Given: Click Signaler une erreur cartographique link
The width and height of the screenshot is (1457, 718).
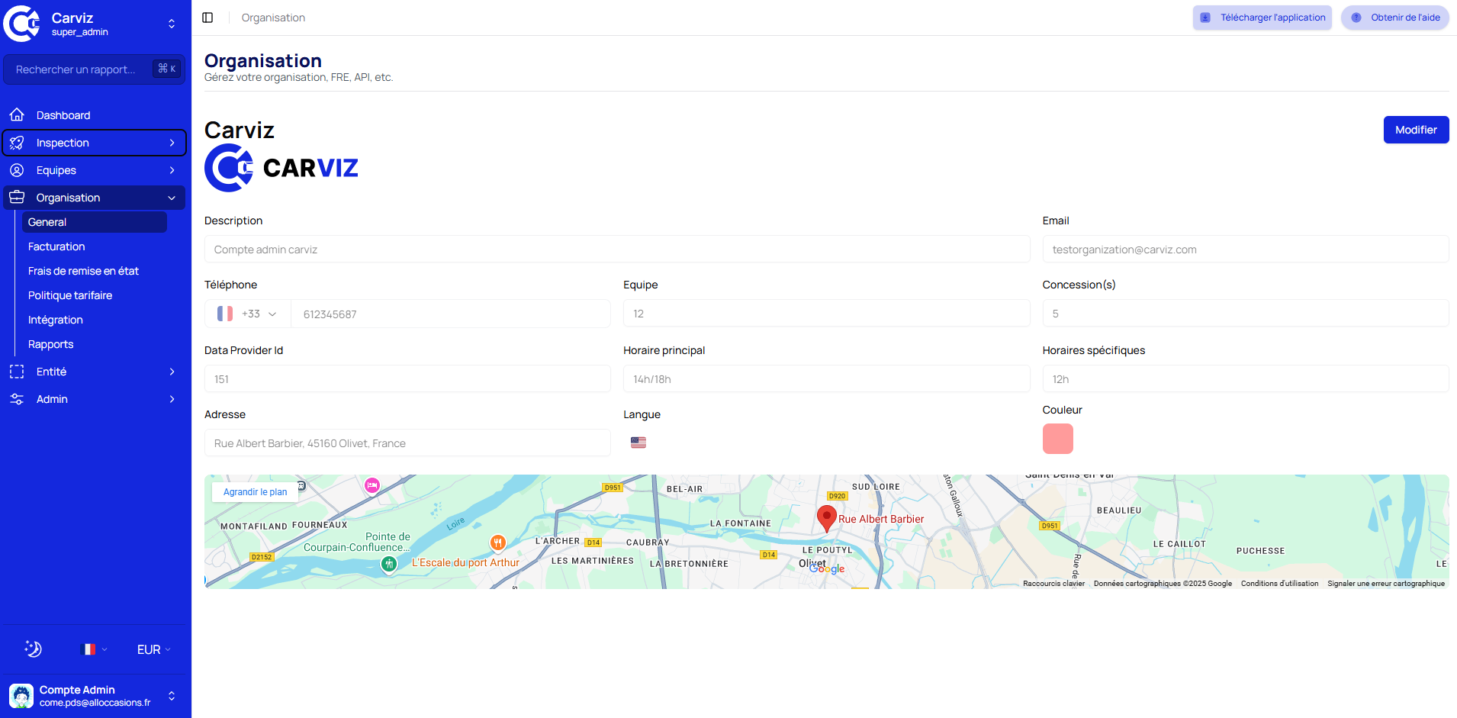Looking at the screenshot, I should (x=1386, y=584).
